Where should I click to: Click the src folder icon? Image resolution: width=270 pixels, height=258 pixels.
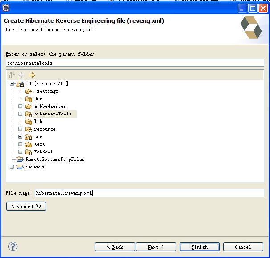[29, 137]
